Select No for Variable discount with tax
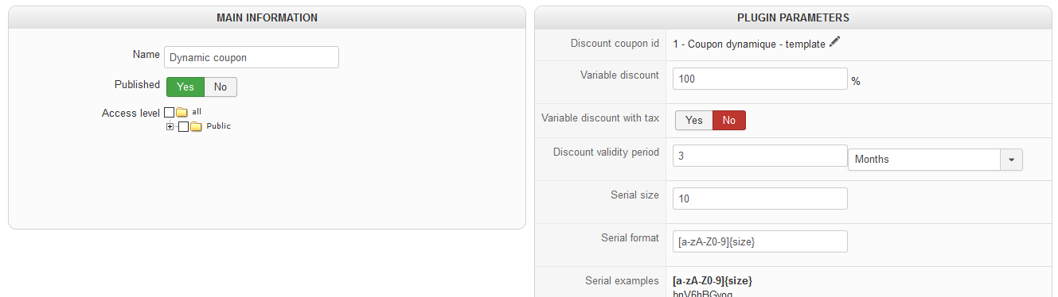The width and height of the screenshot is (1058, 297). click(x=728, y=120)
